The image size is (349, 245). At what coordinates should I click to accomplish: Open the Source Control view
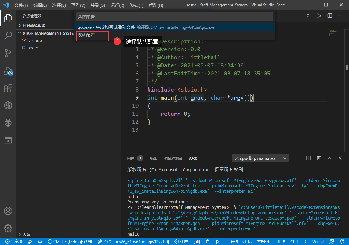(x=8, y=53)
